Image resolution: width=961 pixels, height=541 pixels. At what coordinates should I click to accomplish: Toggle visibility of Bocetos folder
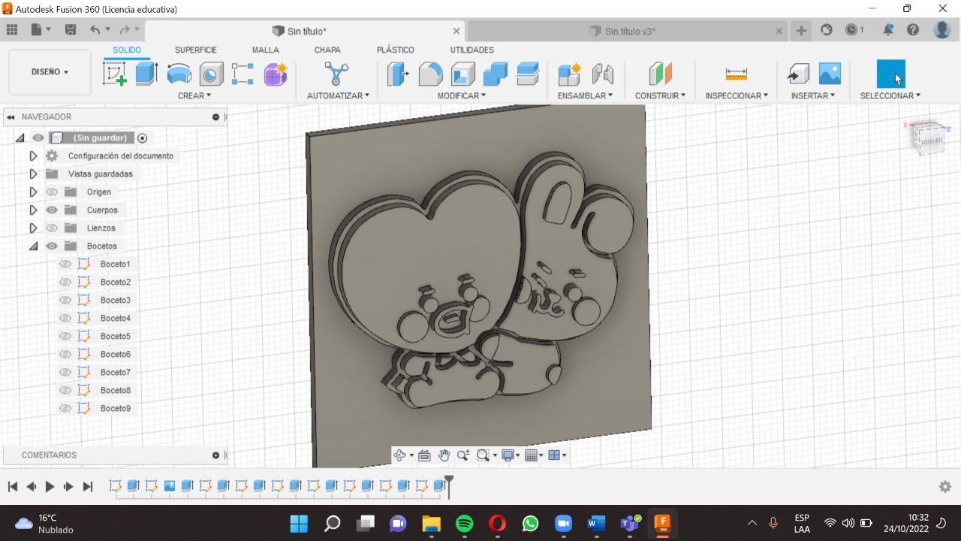click(x=52, y=246)
